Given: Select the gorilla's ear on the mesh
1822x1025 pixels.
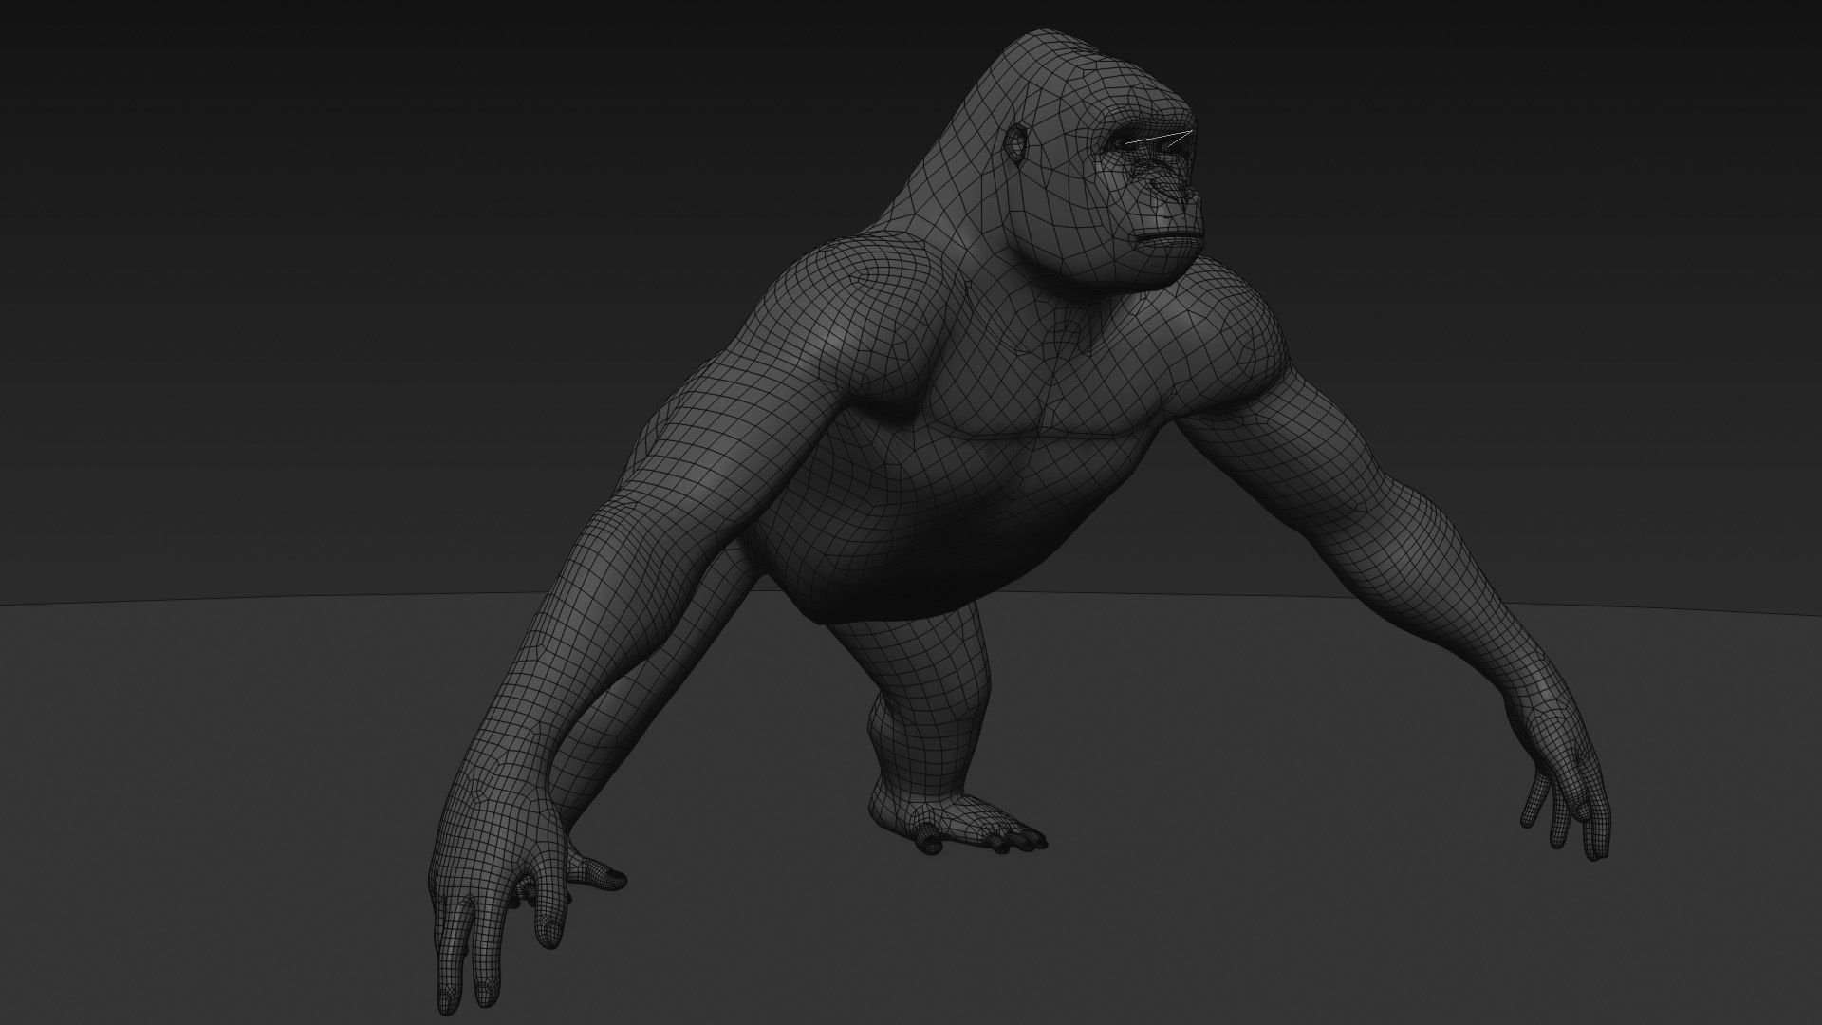Looking at the screenshot, I should point(1015,142).
